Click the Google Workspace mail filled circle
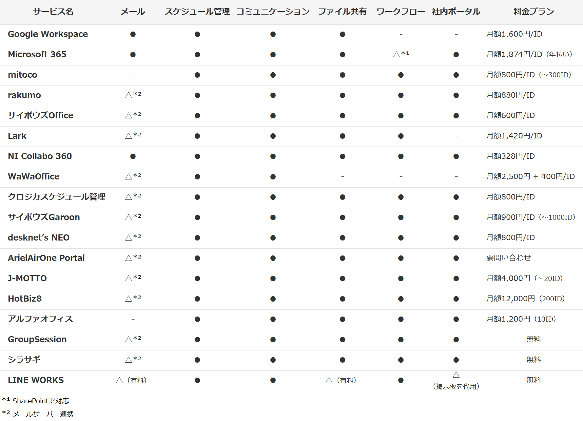Image resolution: width=583 pixels, height=421 pixels. pos(133,34)
